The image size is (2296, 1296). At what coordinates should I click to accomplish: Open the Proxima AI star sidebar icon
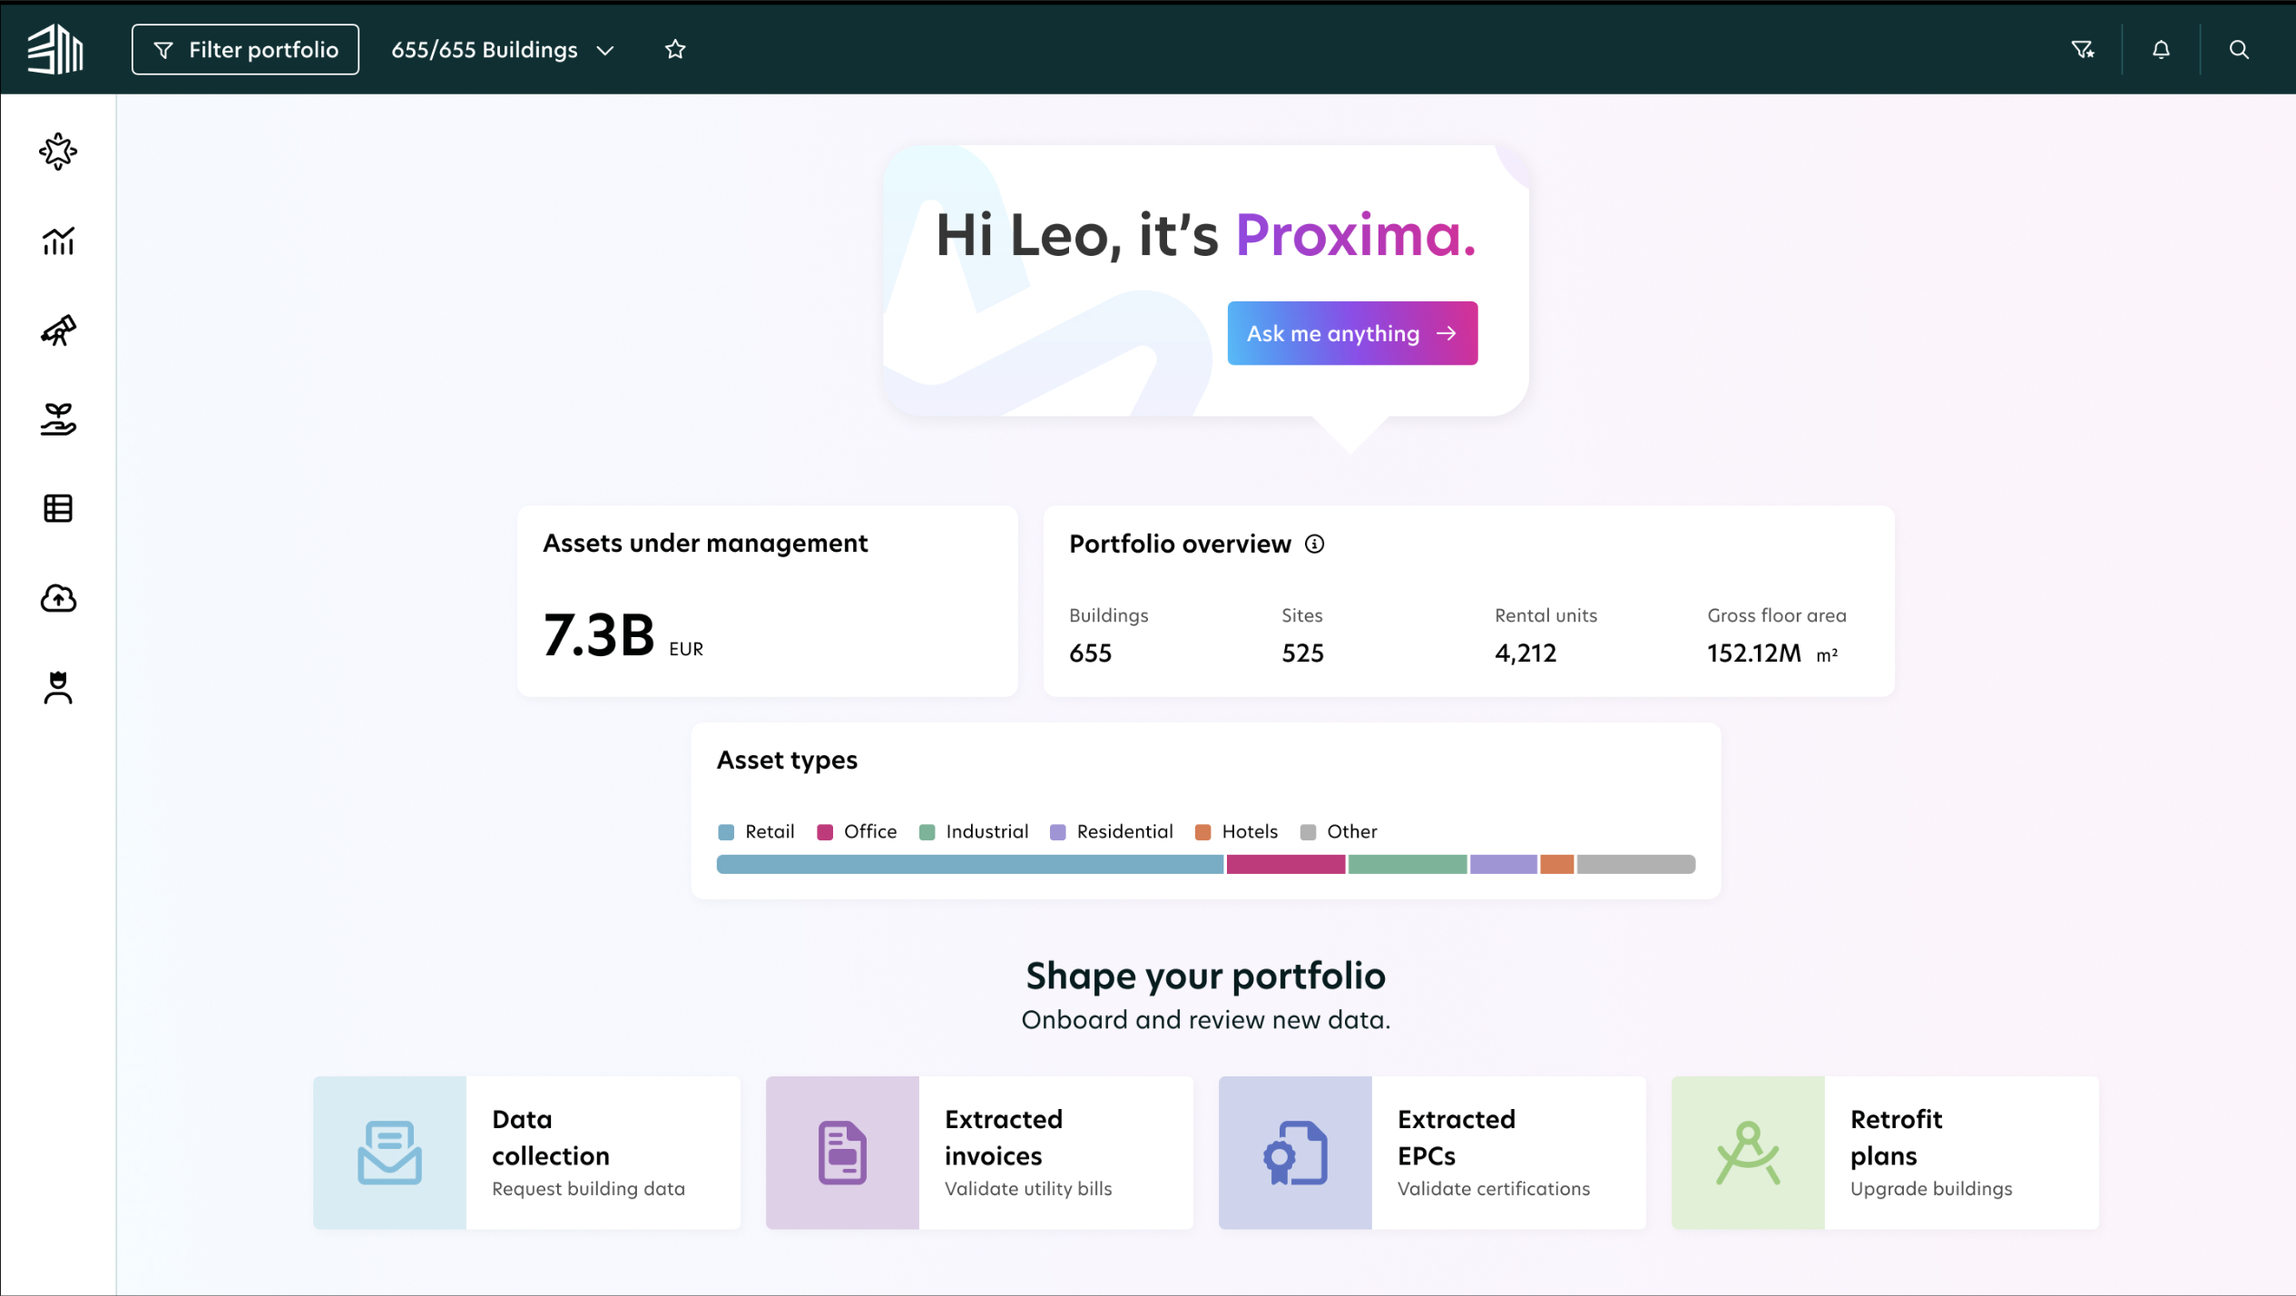58,151
